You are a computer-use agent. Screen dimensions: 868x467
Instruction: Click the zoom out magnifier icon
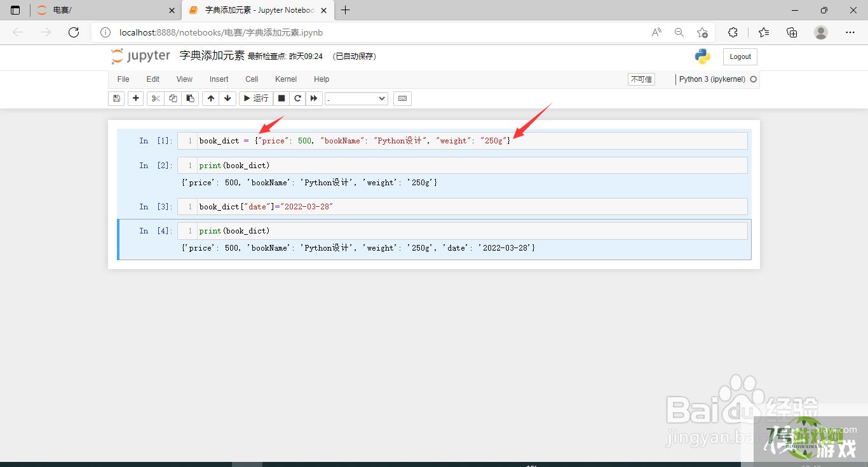(679, 32)
